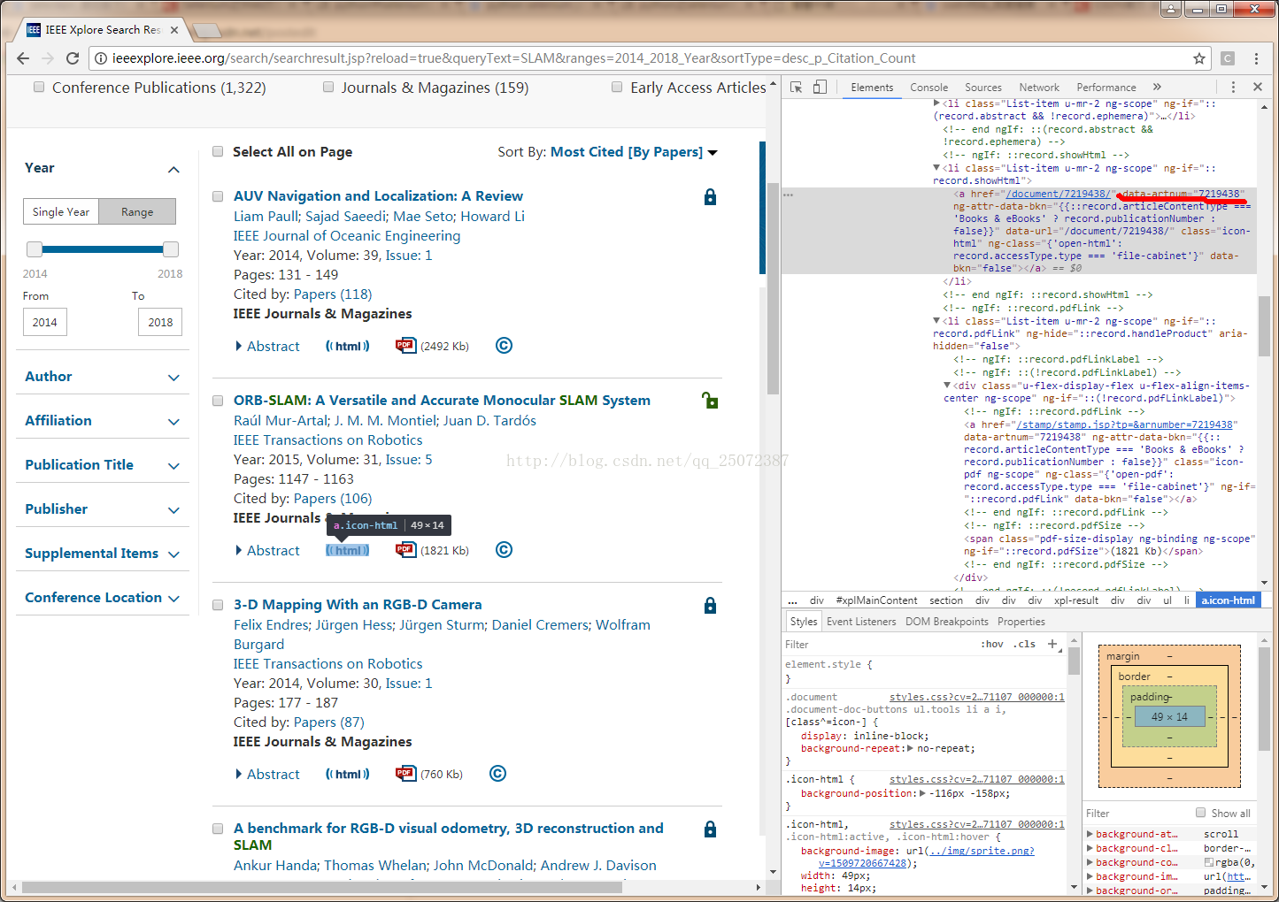Open html view of 3-D Mapping paper

348,775
